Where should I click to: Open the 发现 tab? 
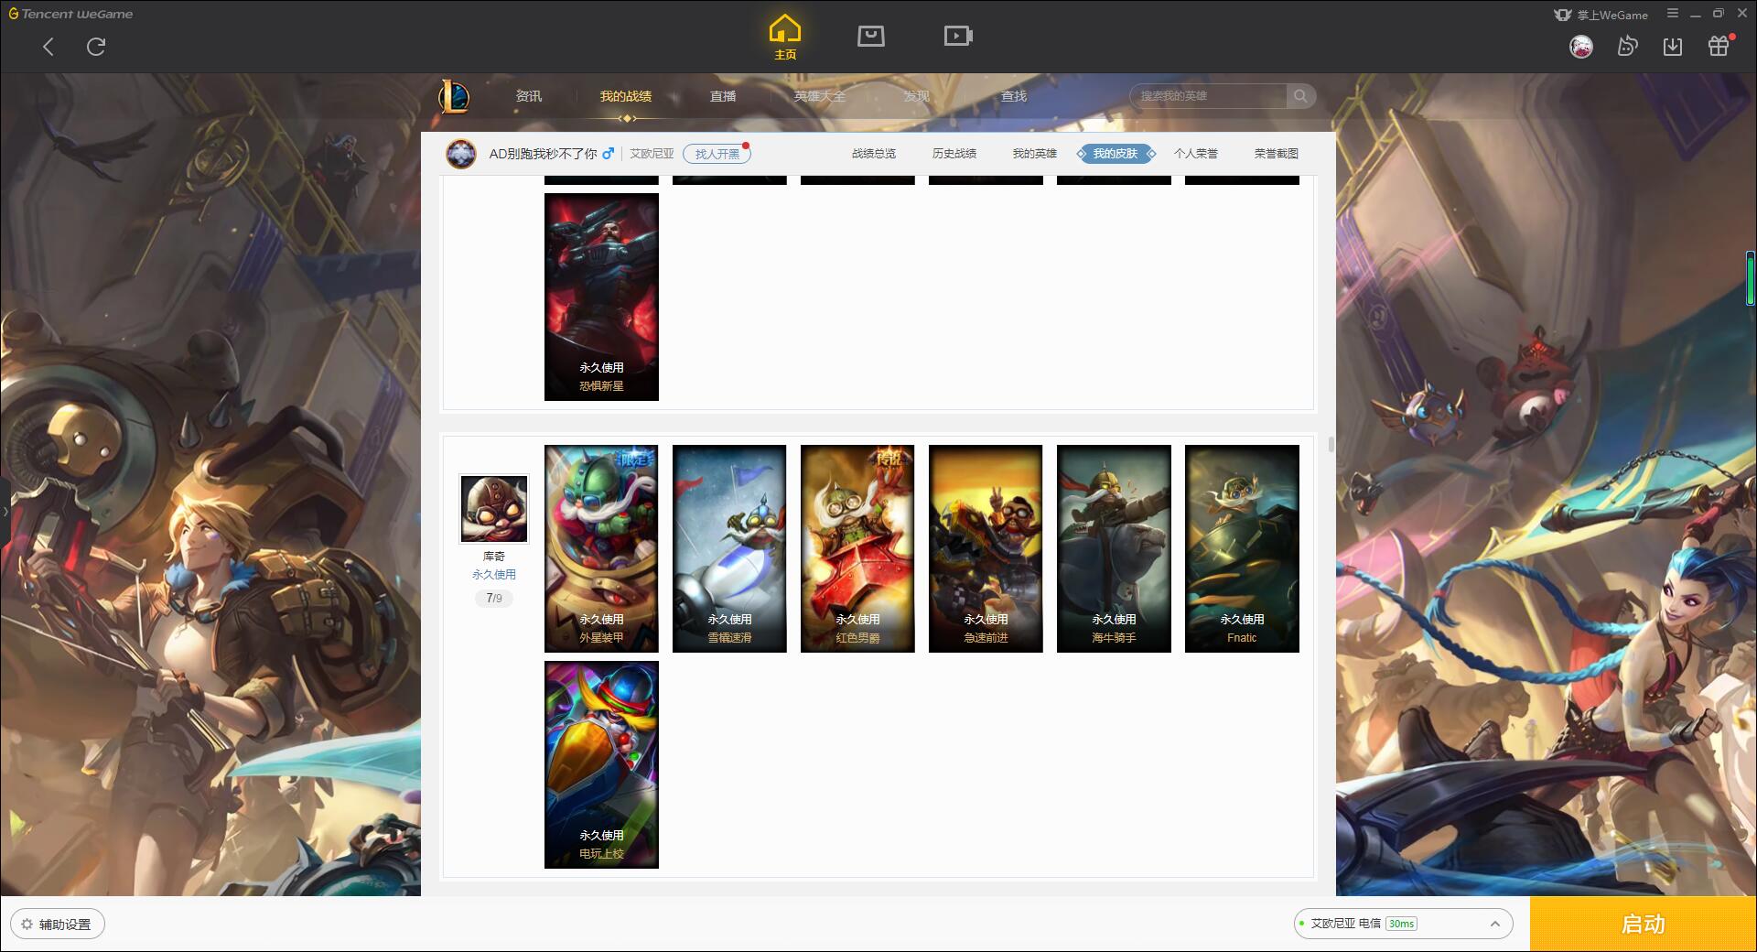tap(917, 96)
